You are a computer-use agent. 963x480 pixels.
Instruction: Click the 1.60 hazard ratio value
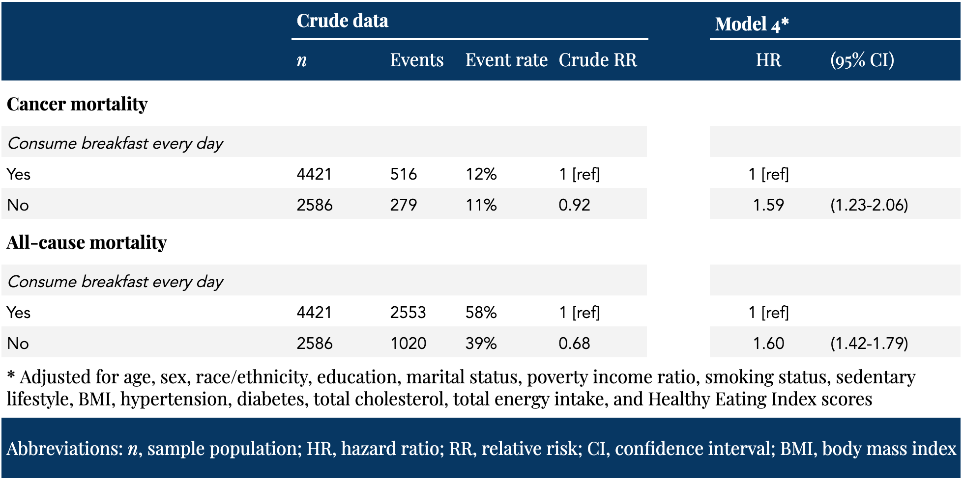point(768,343)
